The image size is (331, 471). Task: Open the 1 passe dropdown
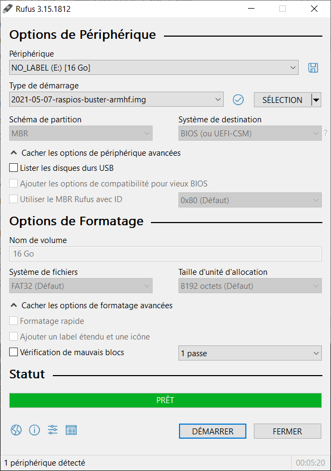click(250, 354)
